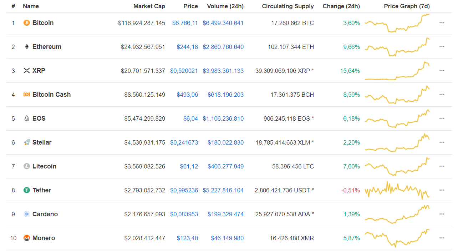Screen dimensions: 458x252
Task: Click Ethereum price $244,18
Action: (x=187, y=47)
